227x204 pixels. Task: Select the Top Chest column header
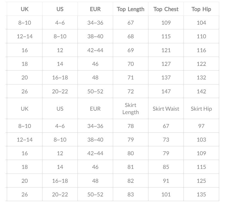pos(166,9)
